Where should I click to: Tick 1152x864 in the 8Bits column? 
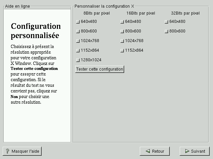[x=78, y=51]
